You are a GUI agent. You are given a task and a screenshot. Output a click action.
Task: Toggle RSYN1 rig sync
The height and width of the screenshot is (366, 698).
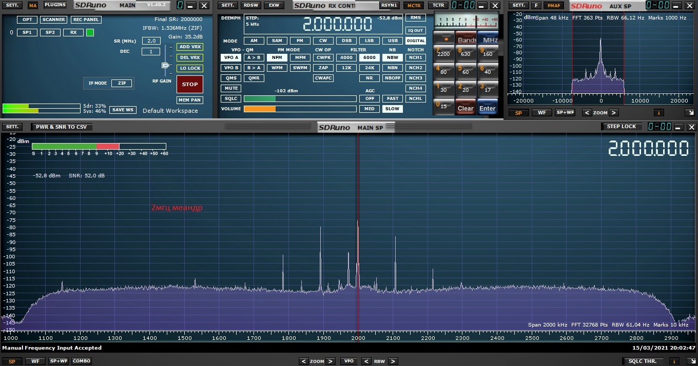[x=389, y=5]
